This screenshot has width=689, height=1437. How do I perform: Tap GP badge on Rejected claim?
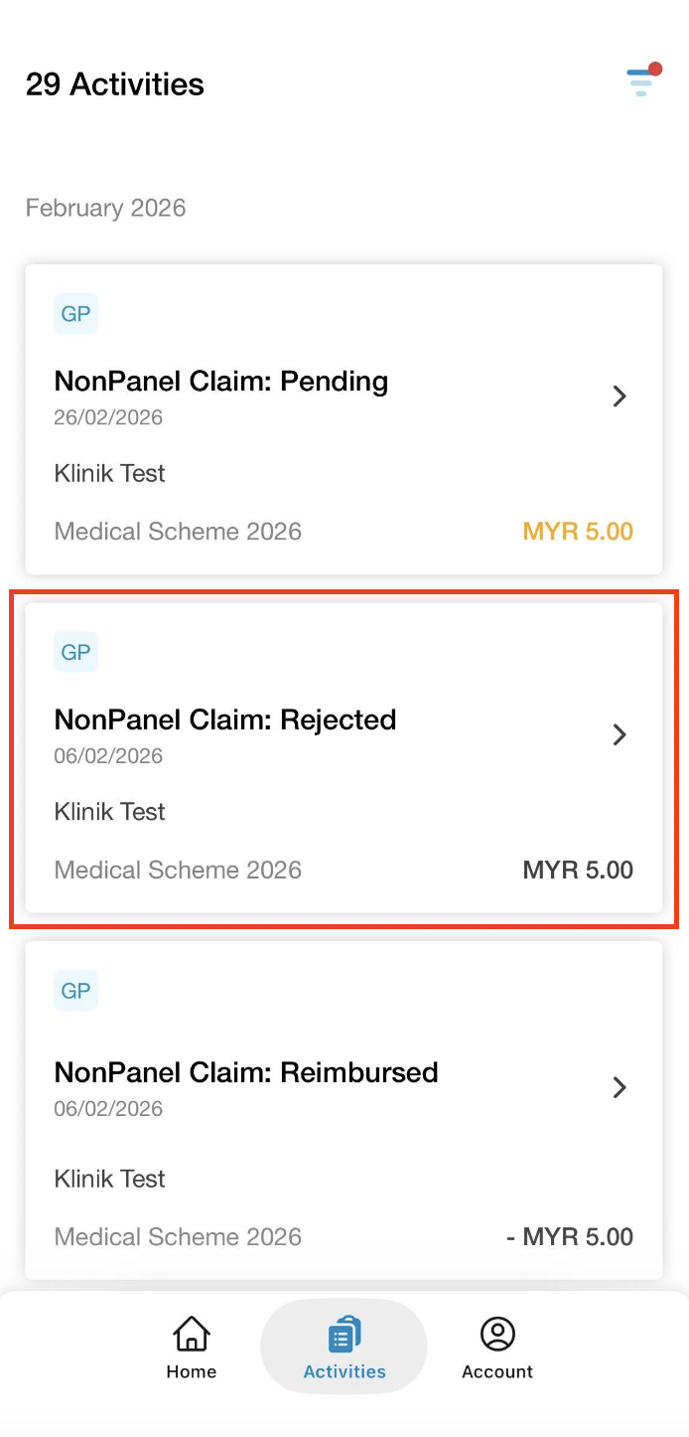pyautogui.click(x=75, y=652)
